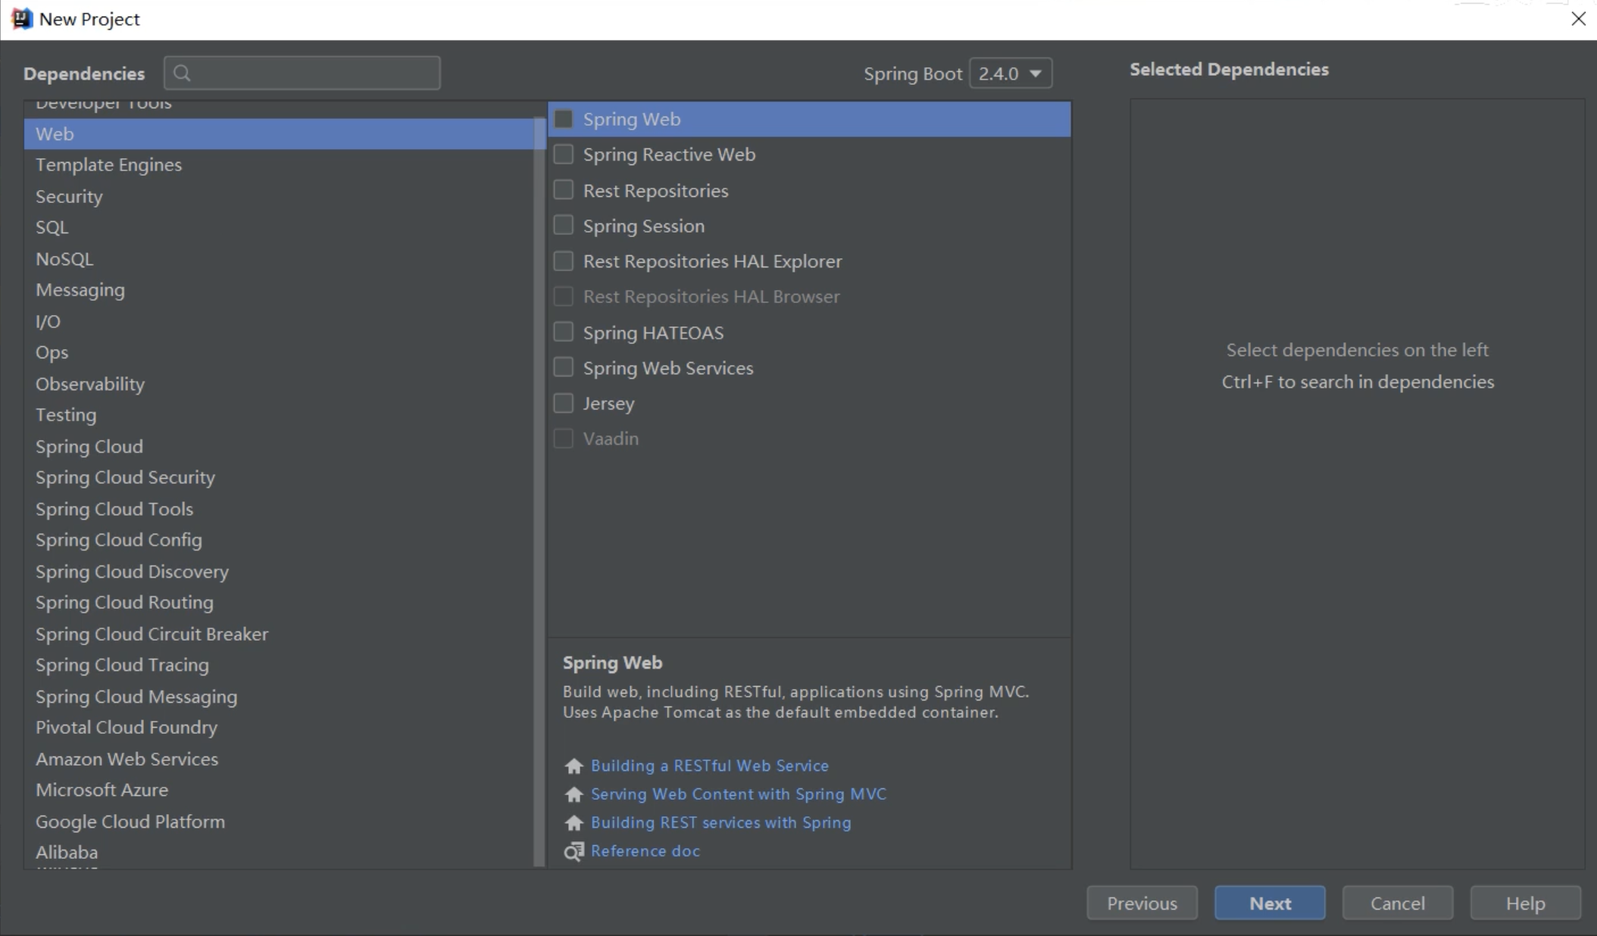Cancel the New Project wizard
The width and height of the screenshot is (1597, 936).
tap(1398, 903)
